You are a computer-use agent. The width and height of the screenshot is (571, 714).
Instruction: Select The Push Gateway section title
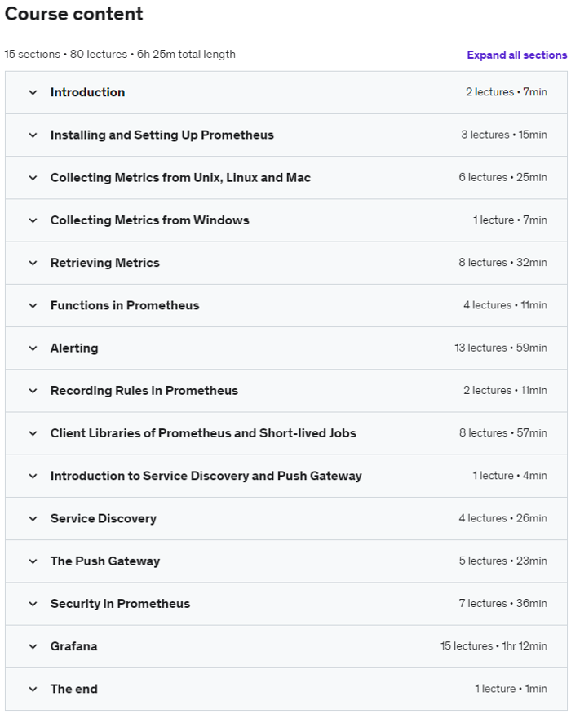pos(105,561)
